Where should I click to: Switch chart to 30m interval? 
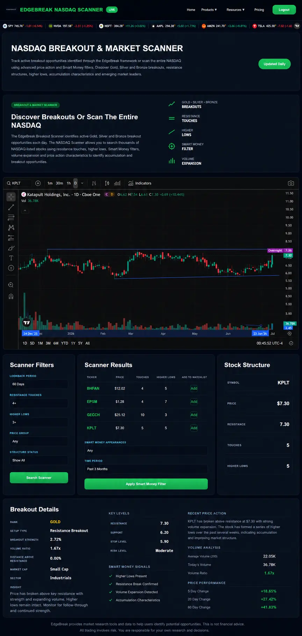click(x=59, y=183)
